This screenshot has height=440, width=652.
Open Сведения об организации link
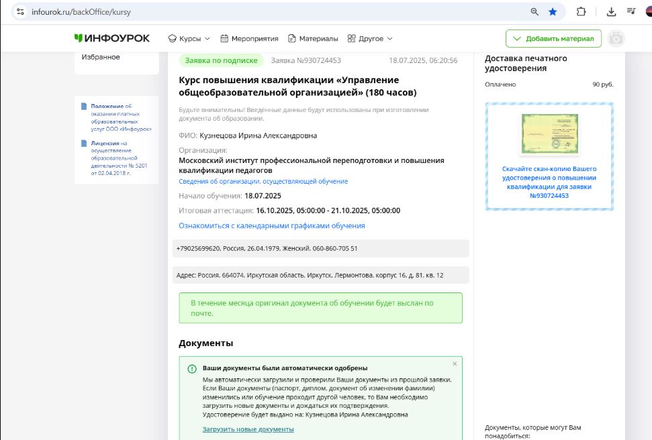pos(263,181)
